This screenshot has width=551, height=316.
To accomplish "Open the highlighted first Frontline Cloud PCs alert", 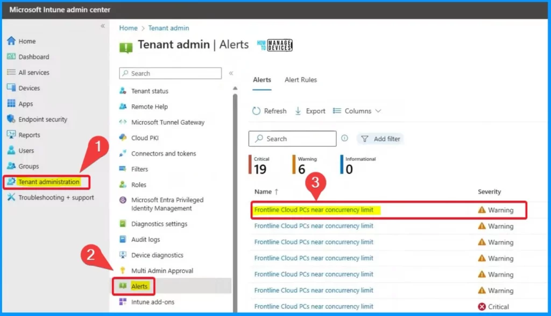I will [x=314, y=210].
